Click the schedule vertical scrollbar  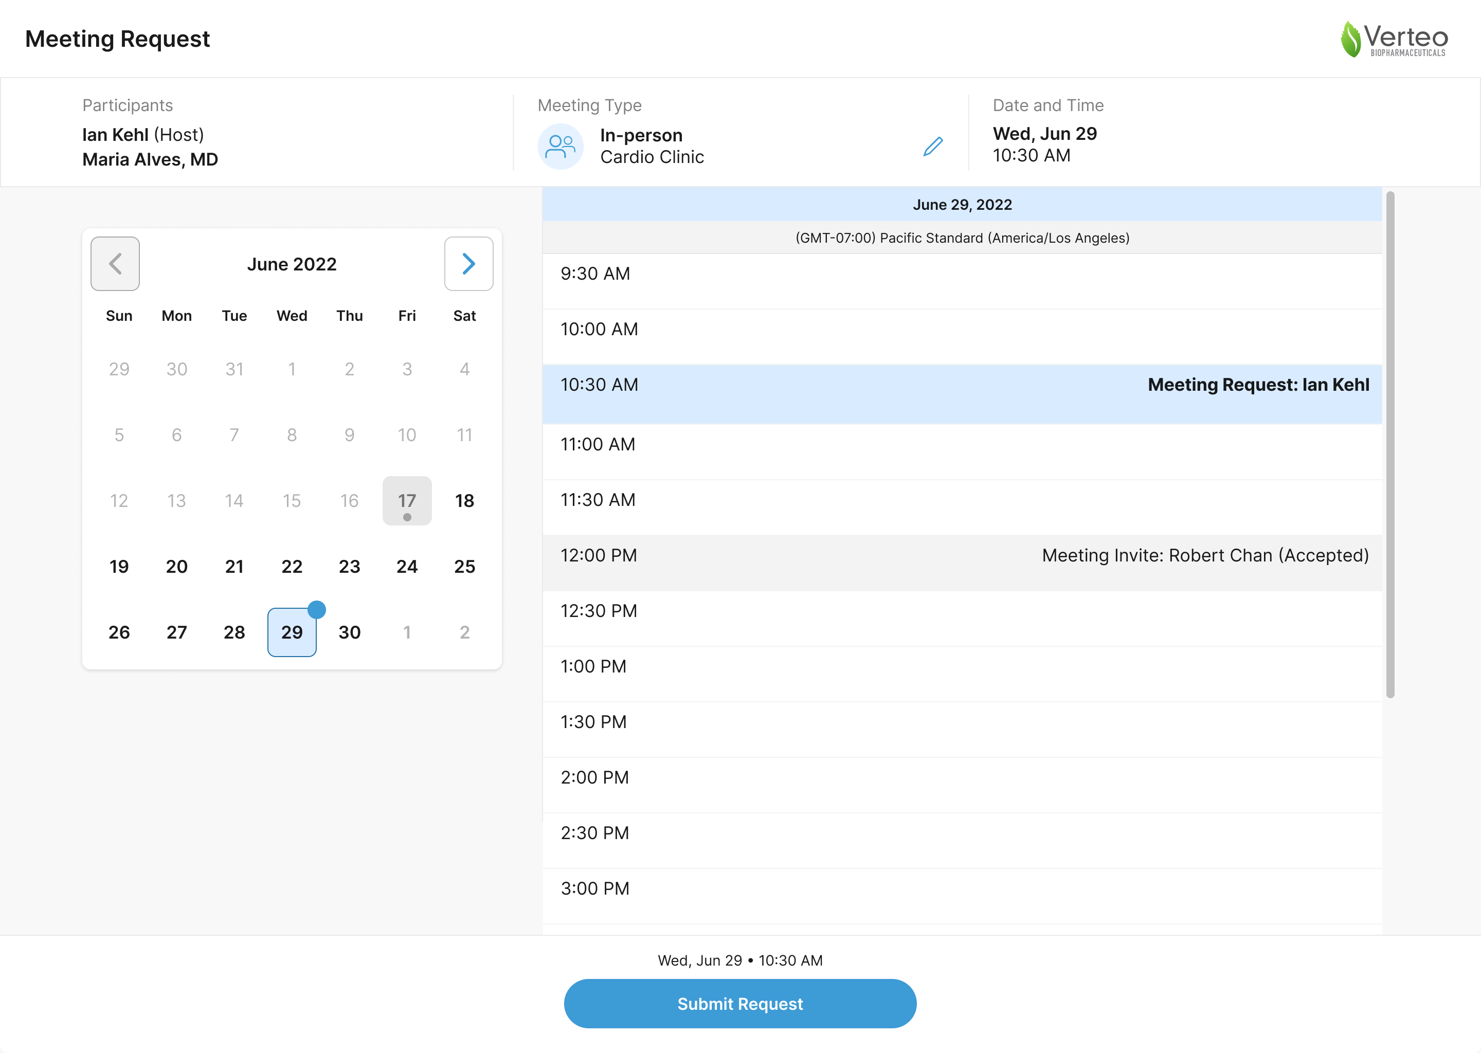coord(1390,445)
